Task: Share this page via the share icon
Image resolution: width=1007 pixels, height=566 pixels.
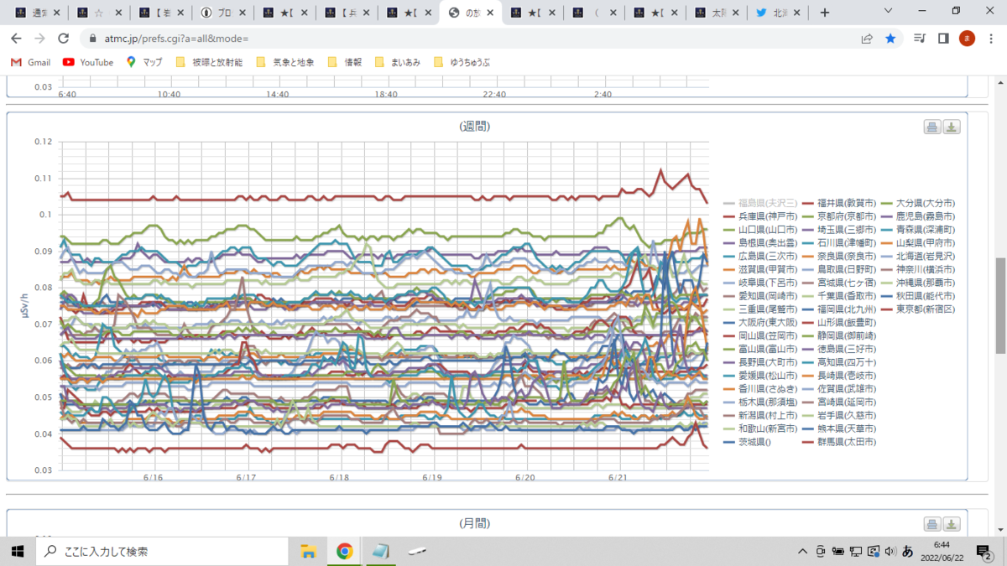Action: (867, 39)
